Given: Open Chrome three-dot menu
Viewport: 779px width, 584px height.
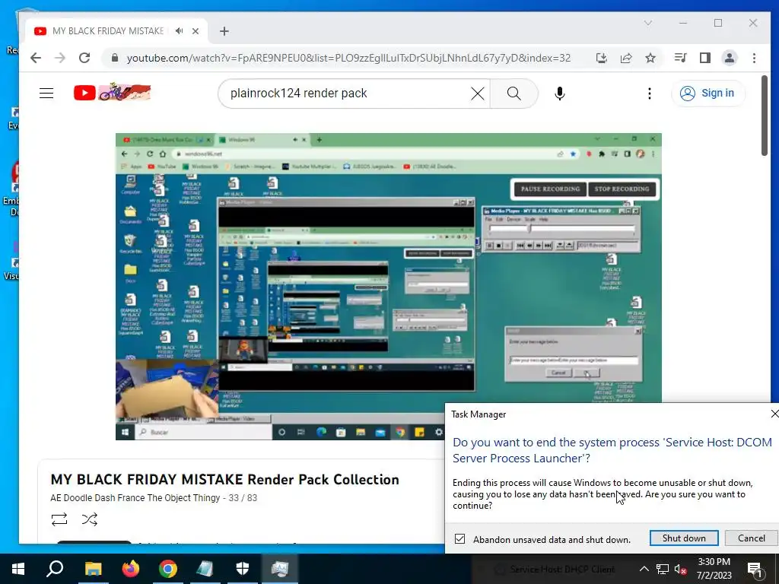Looking at the screenshot, I should tap(754, 58).
